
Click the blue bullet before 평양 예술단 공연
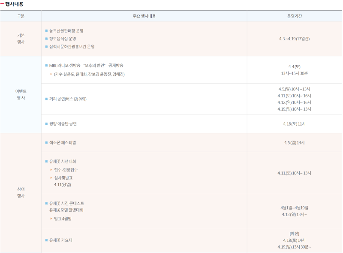tap(46, 124)
